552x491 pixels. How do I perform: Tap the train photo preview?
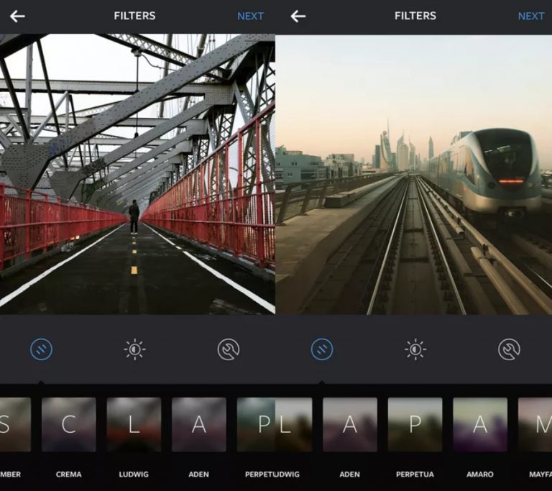(413, 174)
